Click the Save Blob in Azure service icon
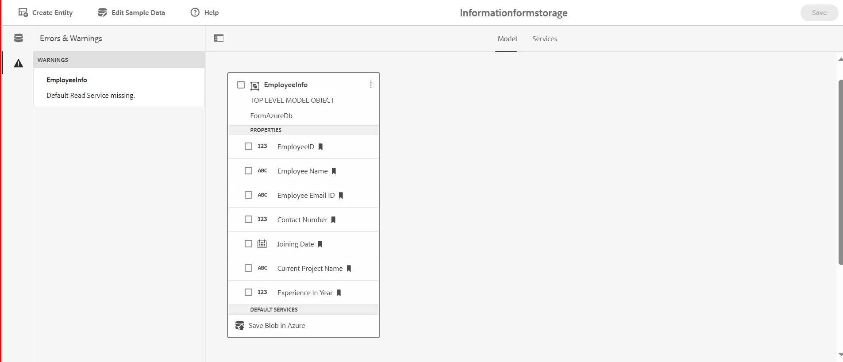 pyautogui.click(x=240, y=326)
